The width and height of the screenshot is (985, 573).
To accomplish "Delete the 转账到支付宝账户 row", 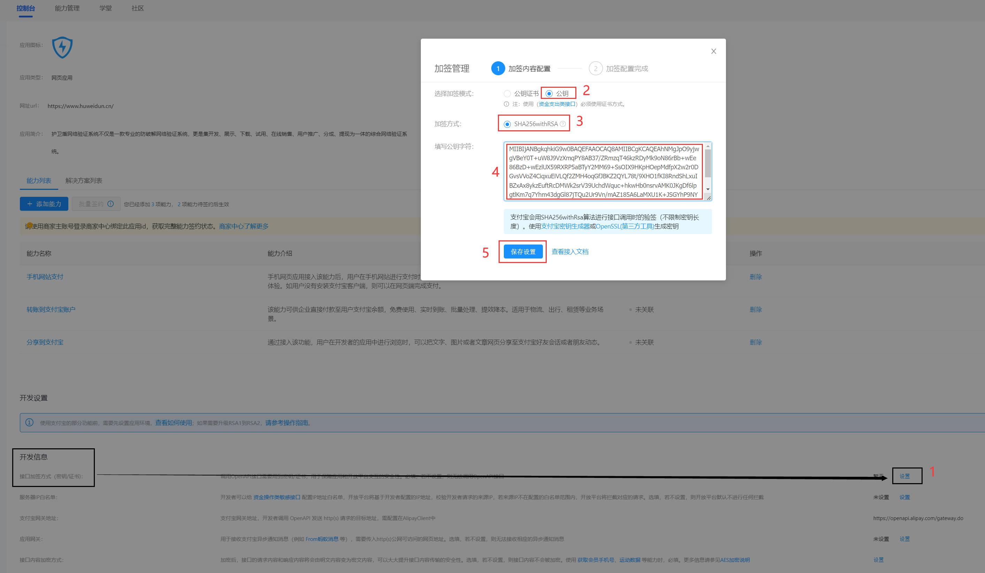I will click(x=756, y=309).
